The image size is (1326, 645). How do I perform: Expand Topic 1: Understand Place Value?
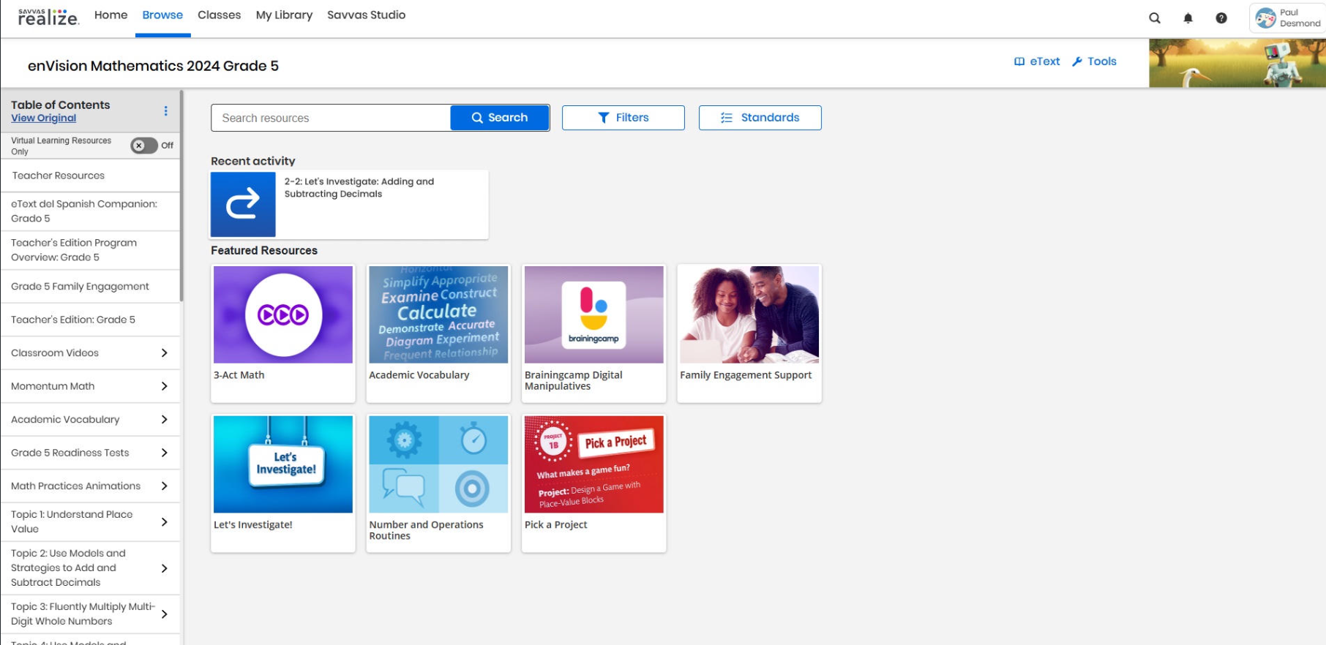click(90, 522)
